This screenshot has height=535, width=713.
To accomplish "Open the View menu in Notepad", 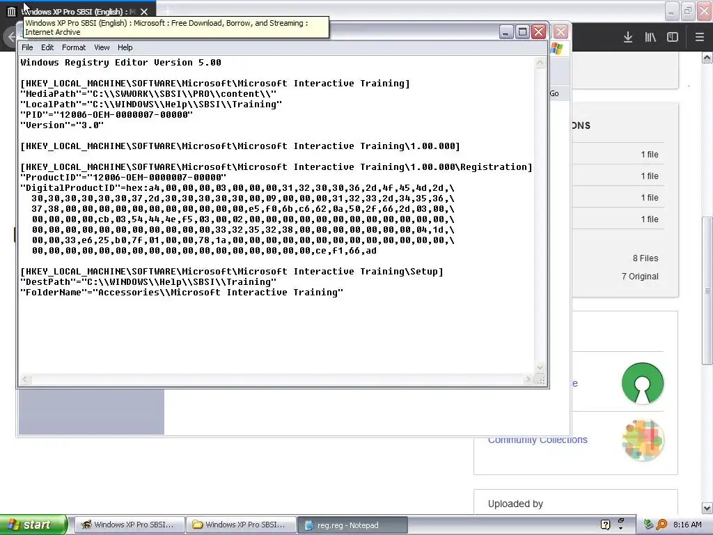I will click(x=102, y=47).
